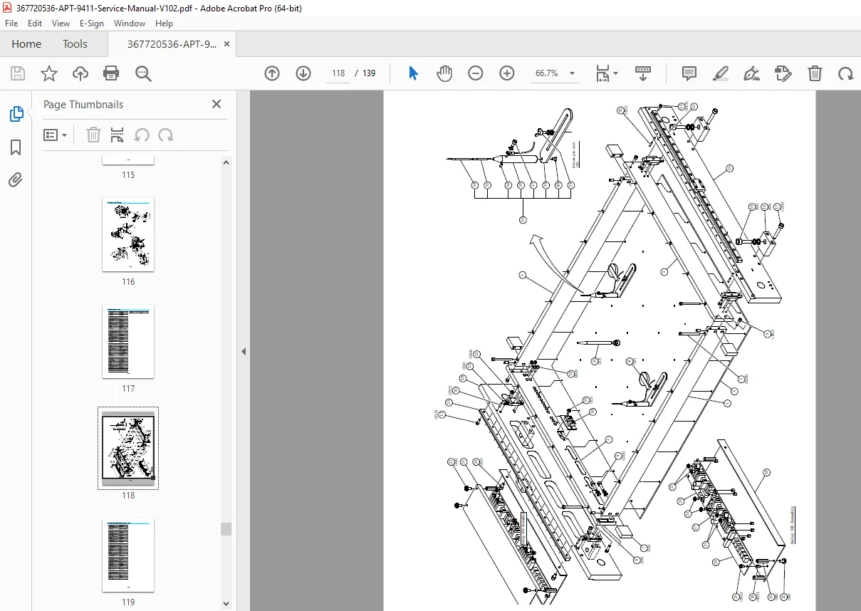Close the 367720536-APT document tab
The height and width of the screenshot is (611, 861).
[x=227, y=44]
